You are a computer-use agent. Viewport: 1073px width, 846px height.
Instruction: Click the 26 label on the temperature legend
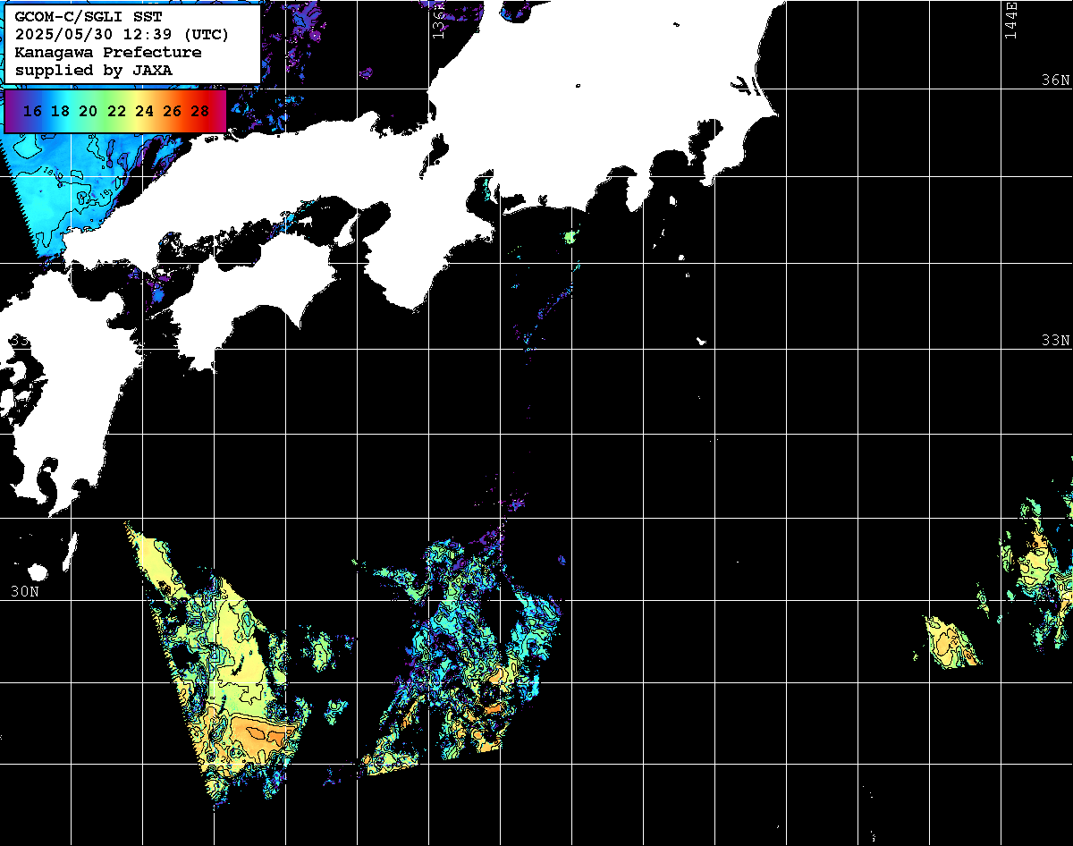pyautogui.click(x=173, y=111)
